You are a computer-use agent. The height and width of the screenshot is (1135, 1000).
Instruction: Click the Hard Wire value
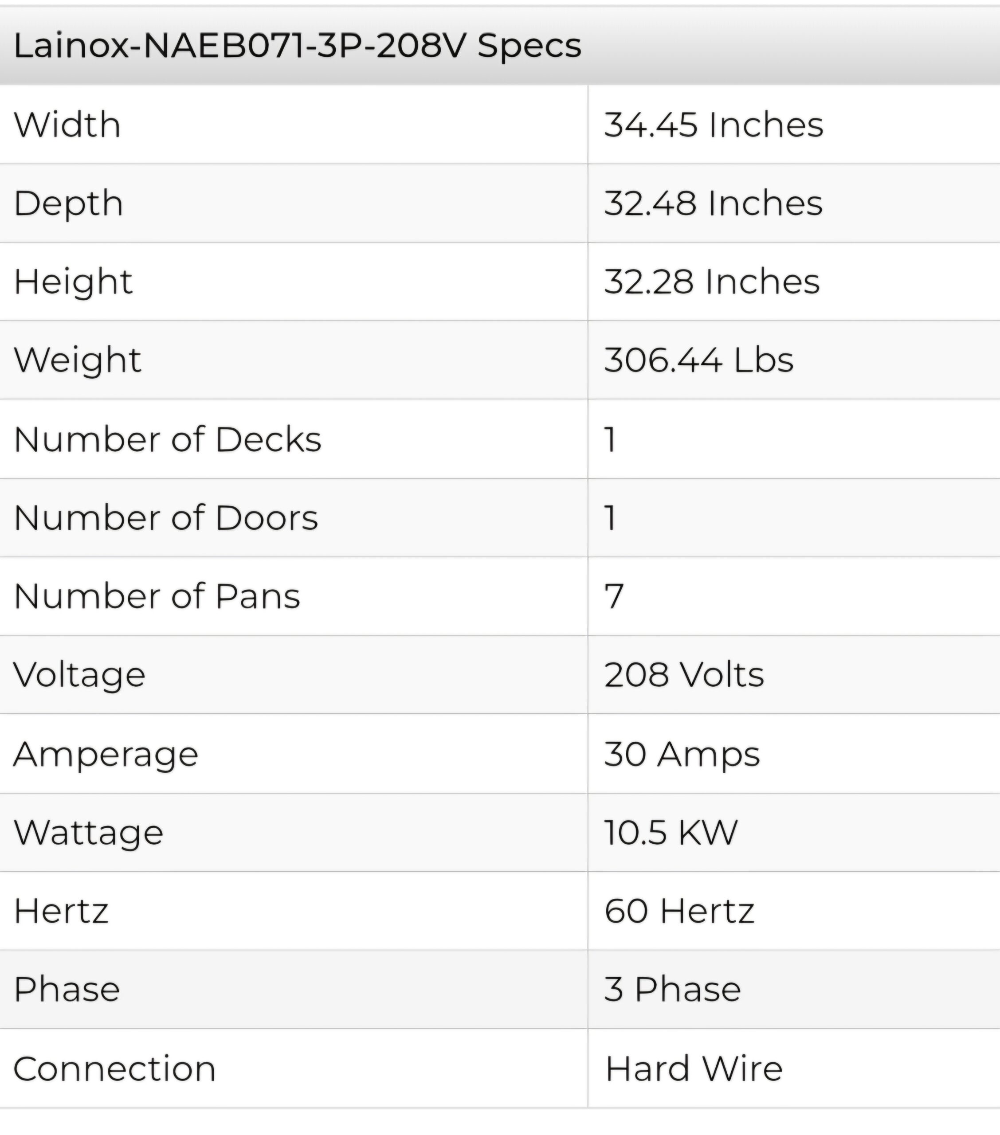(x=694, y=1069)
